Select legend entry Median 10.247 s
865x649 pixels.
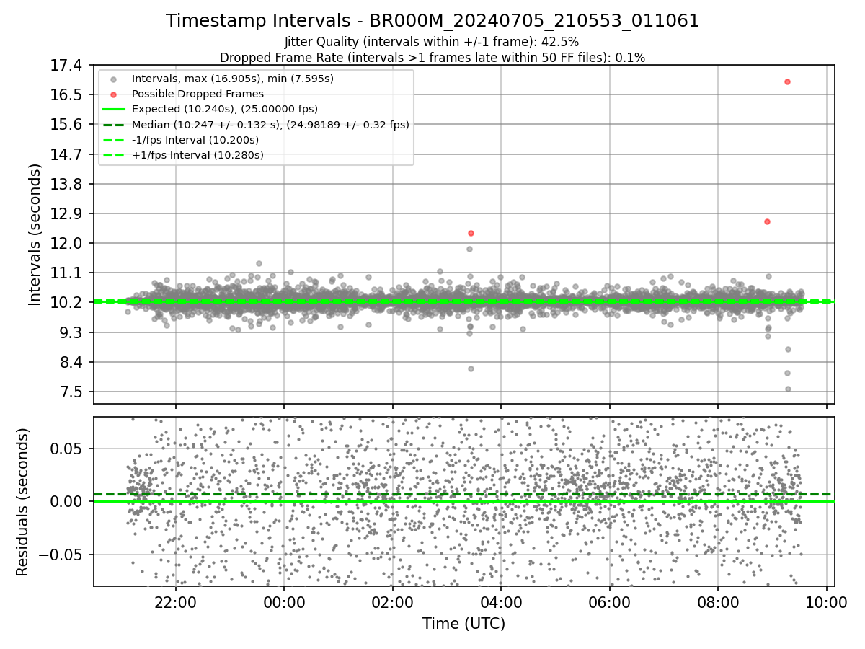click(270, 124)
